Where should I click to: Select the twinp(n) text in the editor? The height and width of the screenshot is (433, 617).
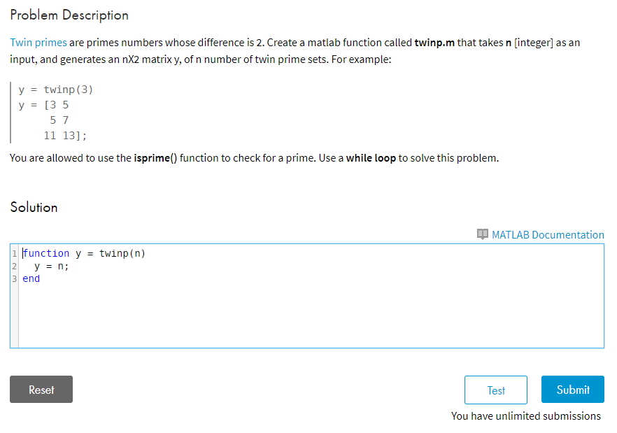[123, 253]
